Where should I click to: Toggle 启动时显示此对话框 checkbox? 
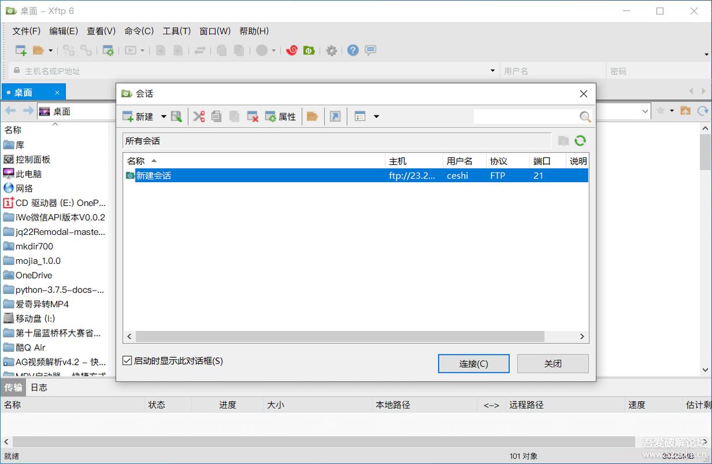tap(126, 360)
